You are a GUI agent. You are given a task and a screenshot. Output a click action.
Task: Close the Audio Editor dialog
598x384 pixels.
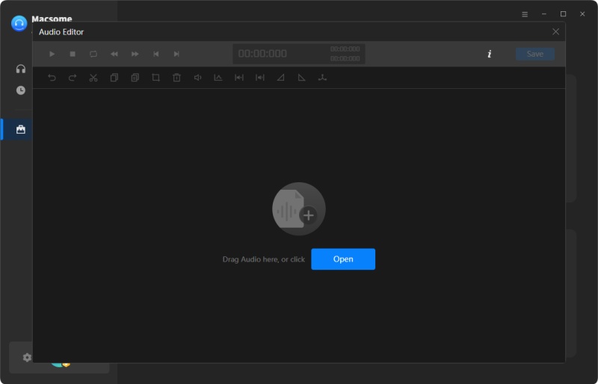click(555, 32)
